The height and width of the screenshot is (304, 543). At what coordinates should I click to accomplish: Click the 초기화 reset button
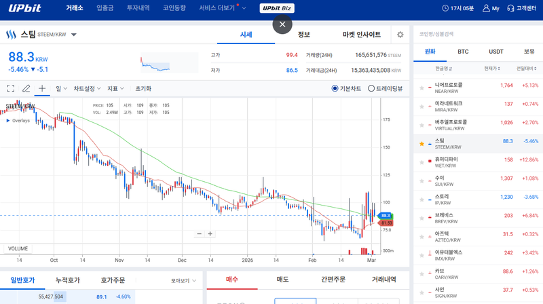(143, 88)
